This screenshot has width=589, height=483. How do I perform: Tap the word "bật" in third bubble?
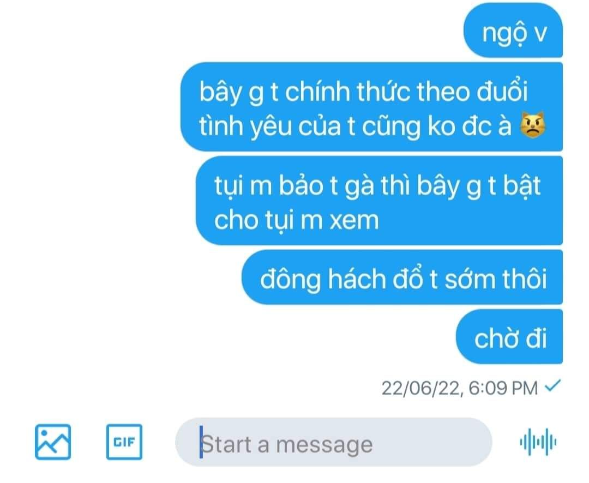(522, 186)
